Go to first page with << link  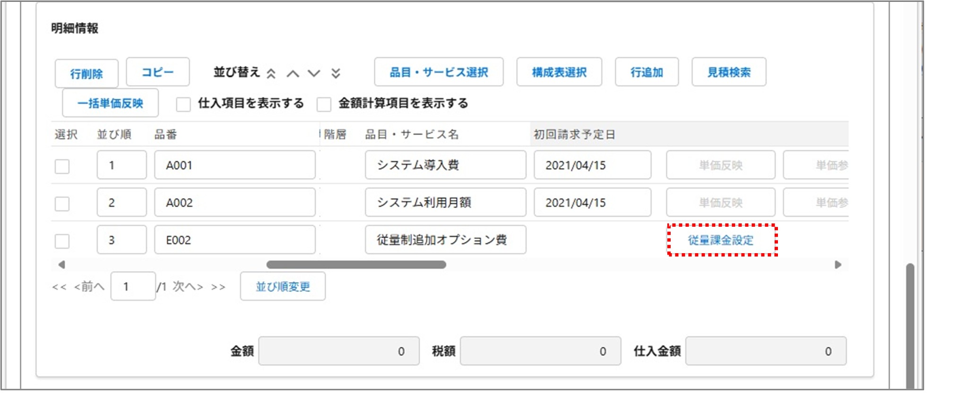coord(59,287)
